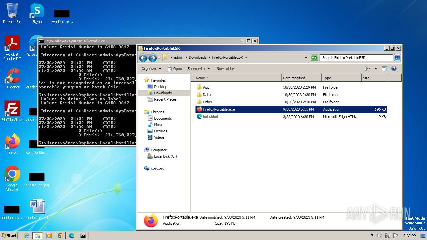Create a New folder

[x=225, y=69]
